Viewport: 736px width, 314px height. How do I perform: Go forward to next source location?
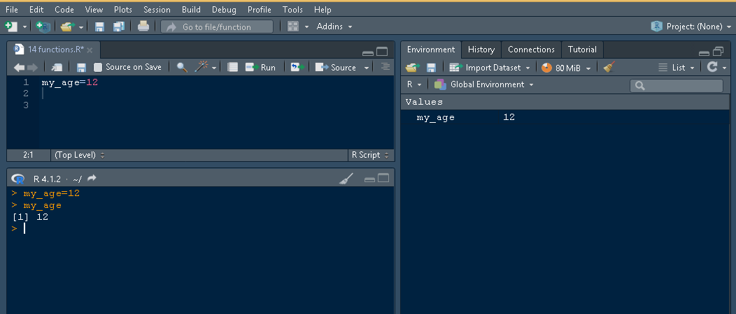[x=32, y=68]
